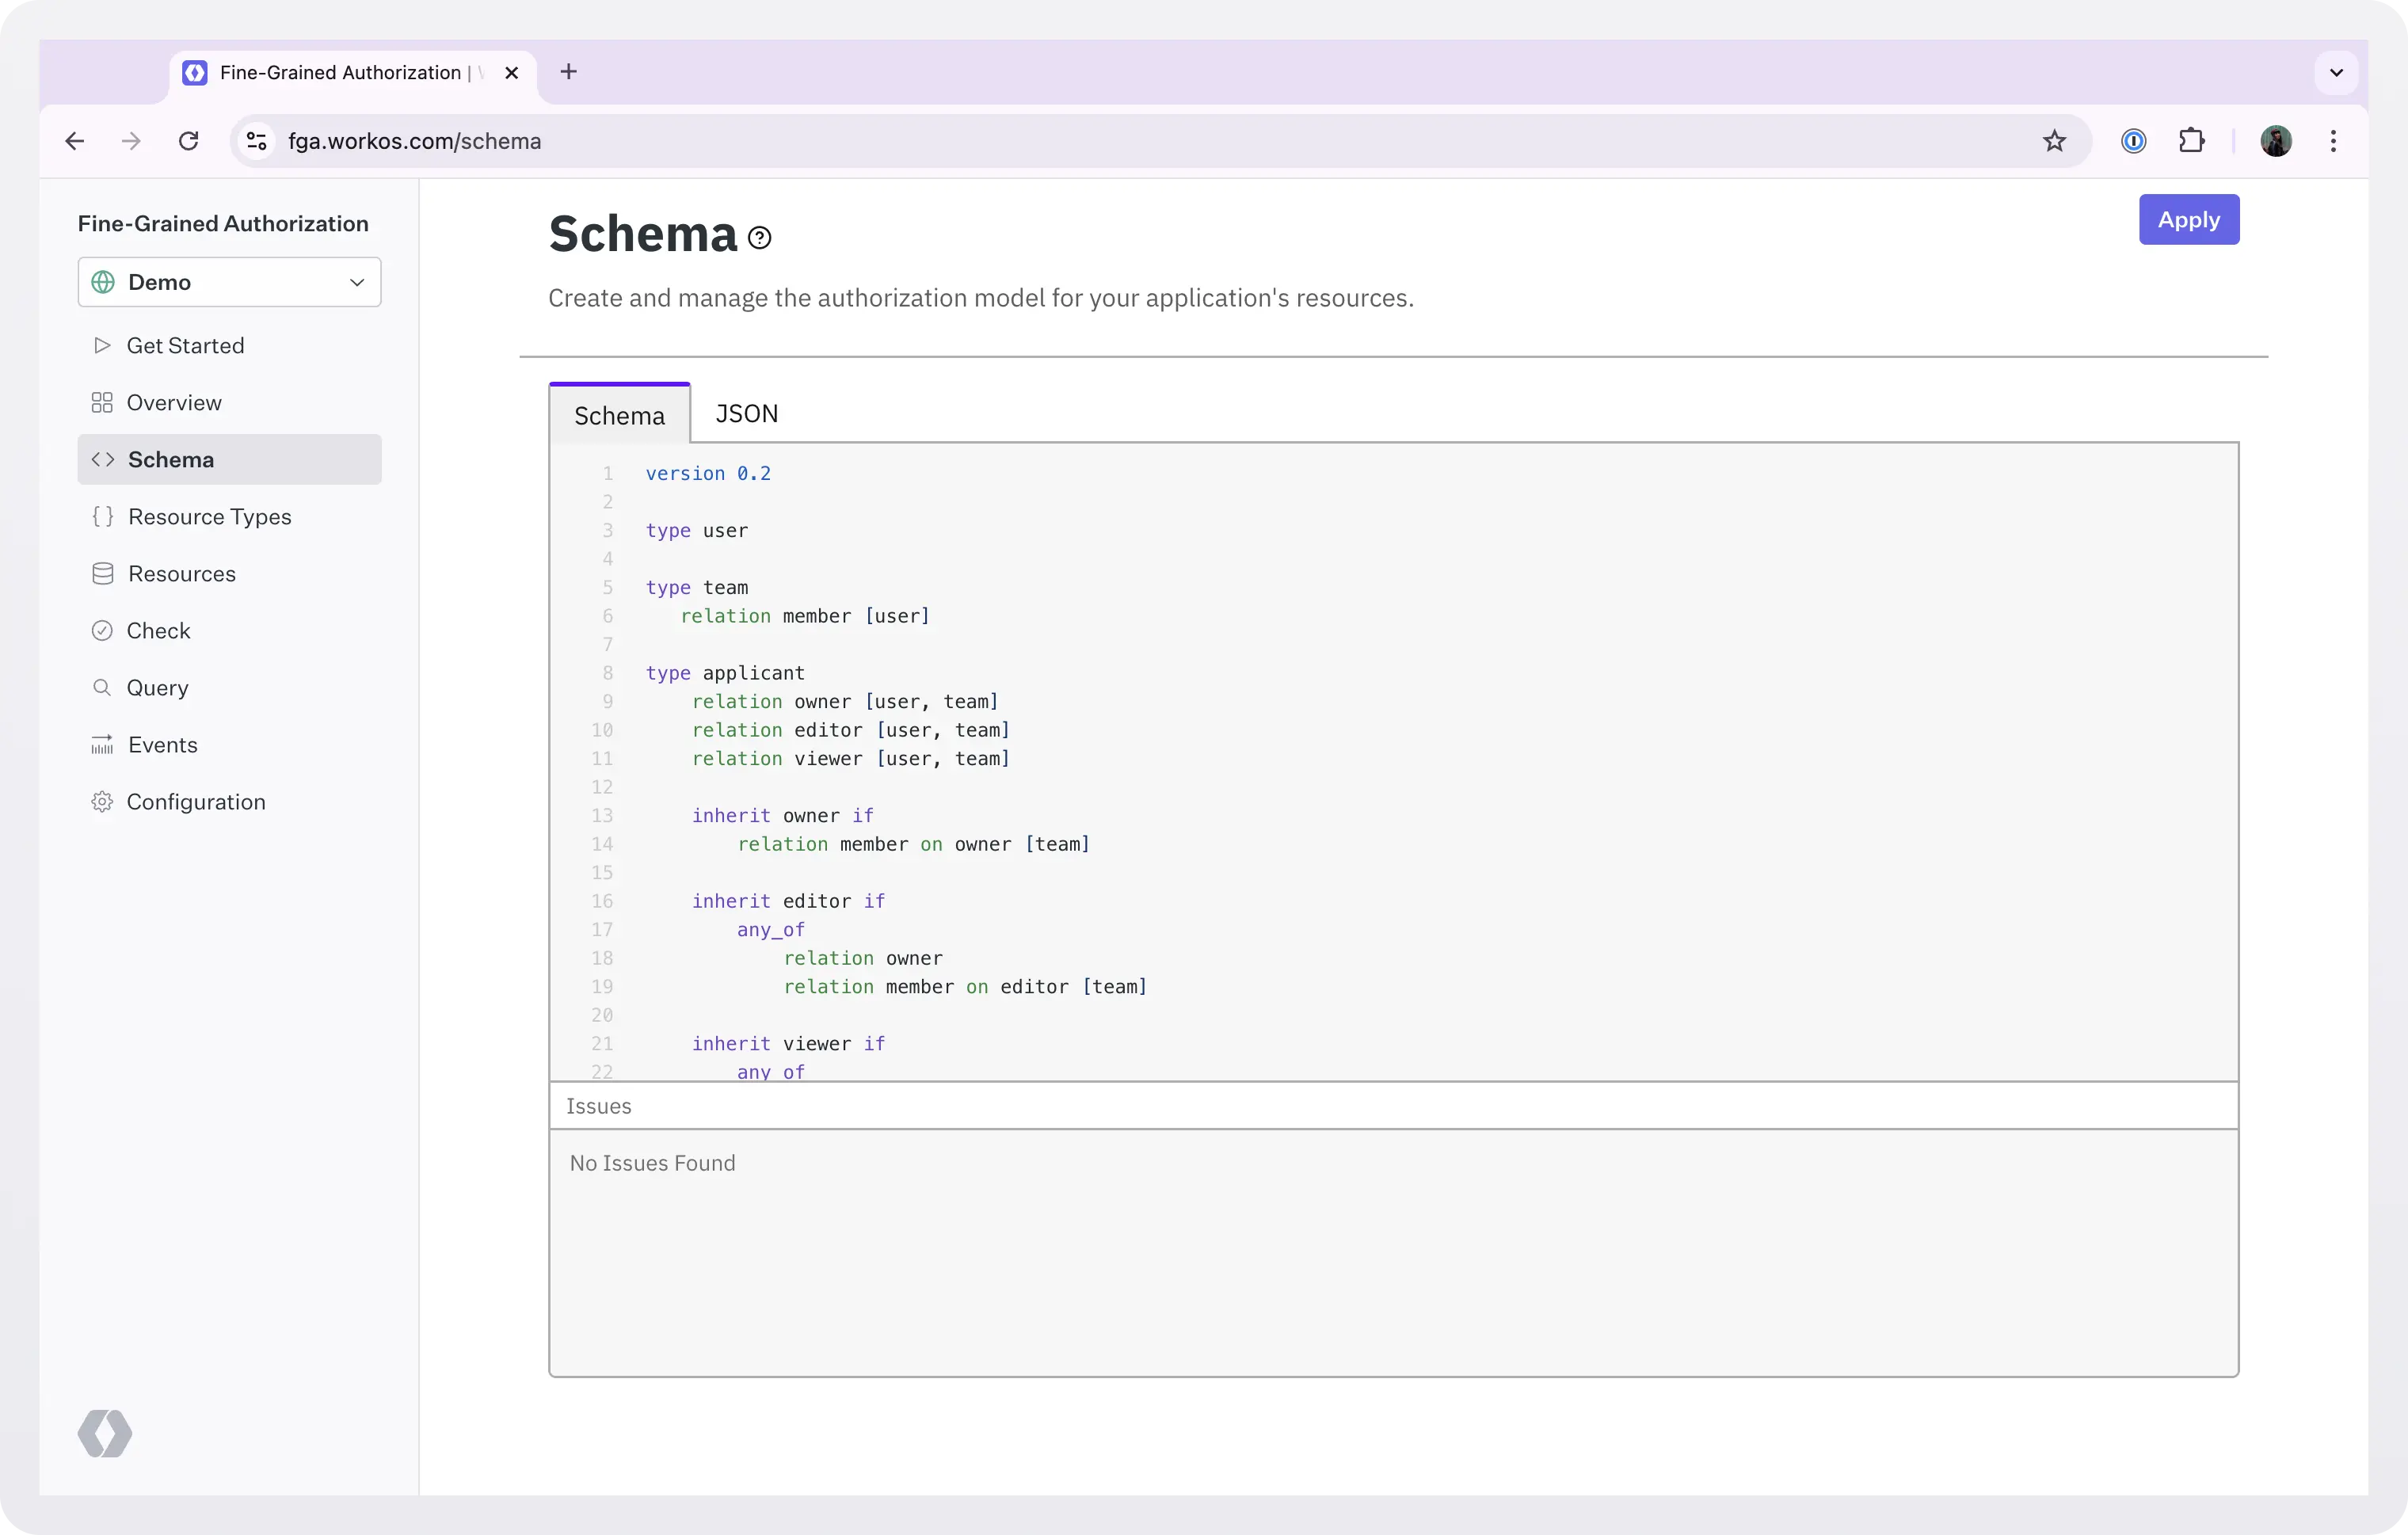The width and height of the screenshot is (2408, 1535).
Task: Go to Events in the sidebar
Action: [229, 745]
